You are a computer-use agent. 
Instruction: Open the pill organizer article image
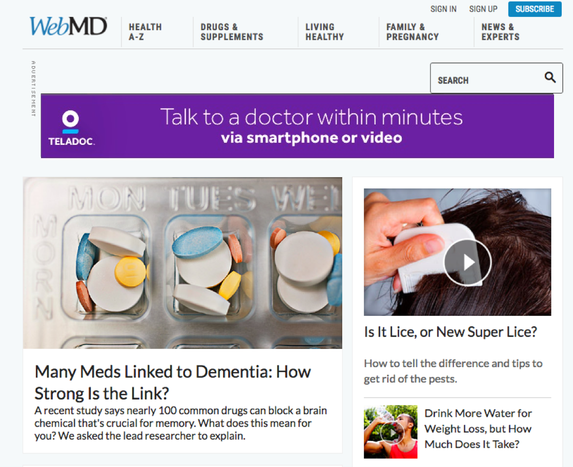click(x=182, y=263)
